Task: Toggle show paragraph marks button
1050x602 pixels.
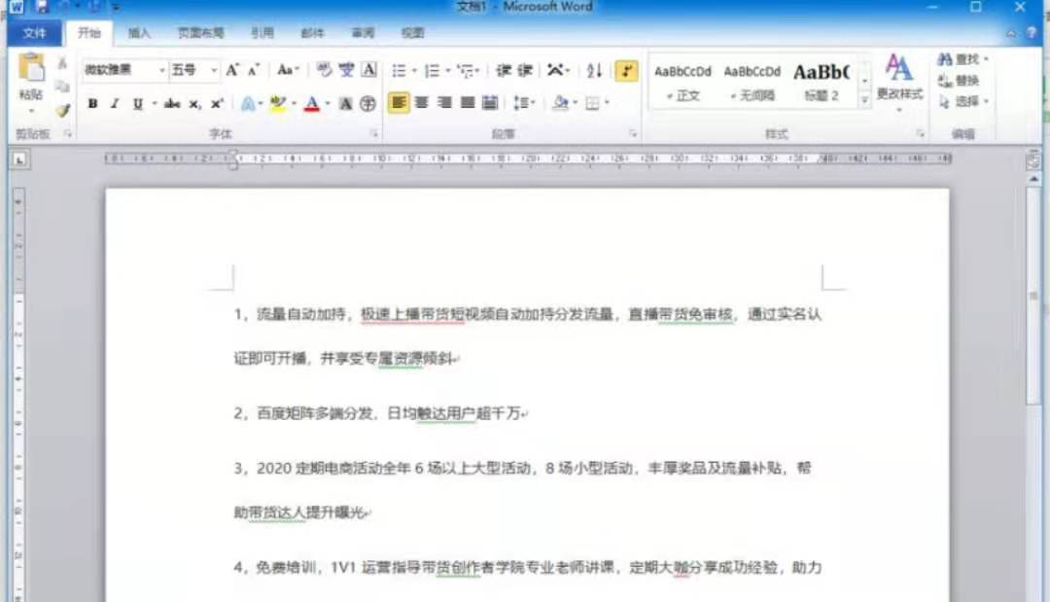Action: point(626,71)
